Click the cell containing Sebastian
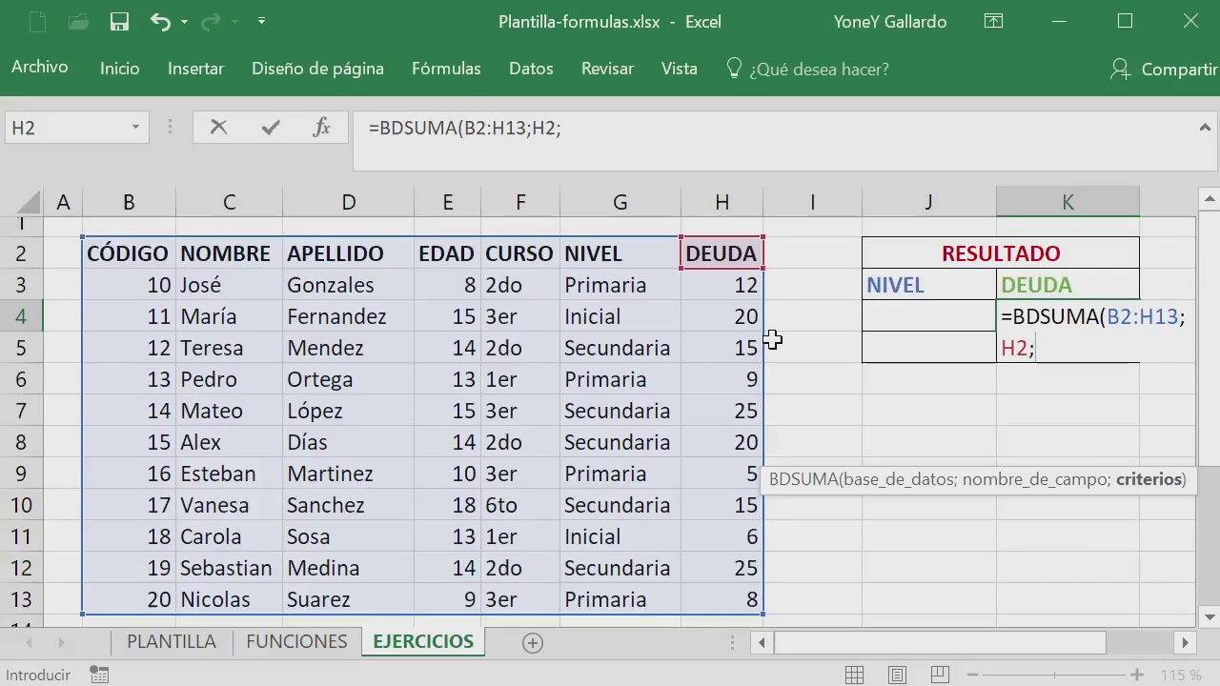The height and width of the screenshot is (686, 1220). (229, 568)
